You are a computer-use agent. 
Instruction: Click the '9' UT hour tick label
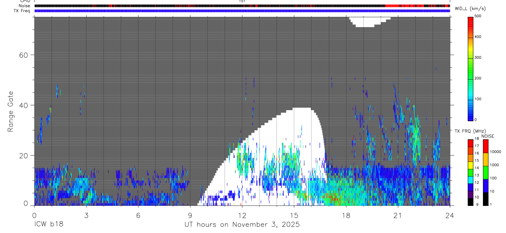(x=190, y=215)
